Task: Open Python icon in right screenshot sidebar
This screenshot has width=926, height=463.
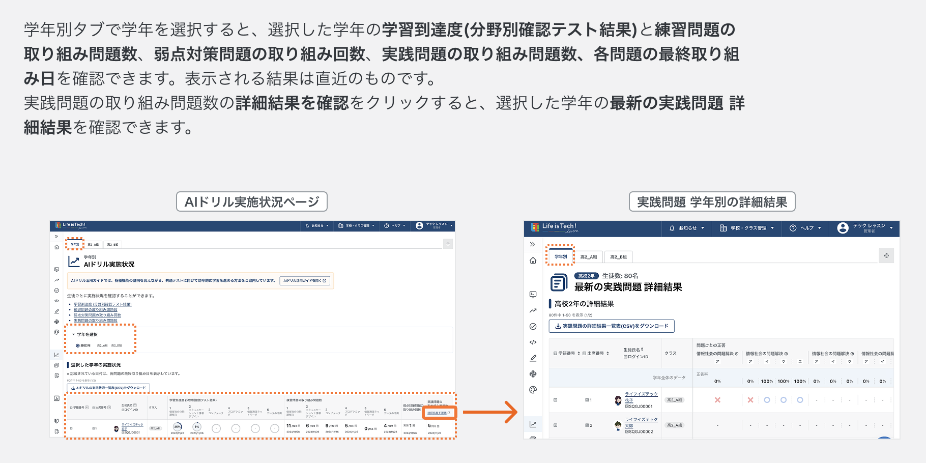Action: click(533, 374)
